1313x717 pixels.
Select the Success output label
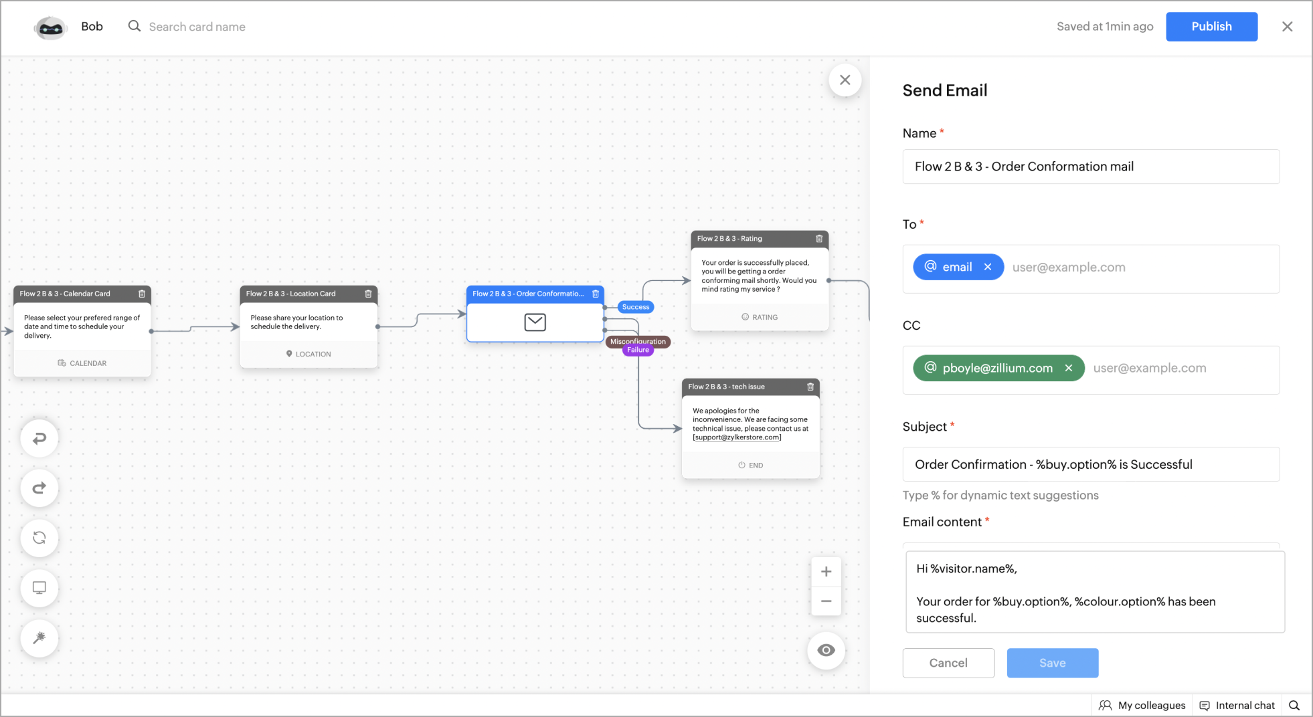click(x=636, y=307)
